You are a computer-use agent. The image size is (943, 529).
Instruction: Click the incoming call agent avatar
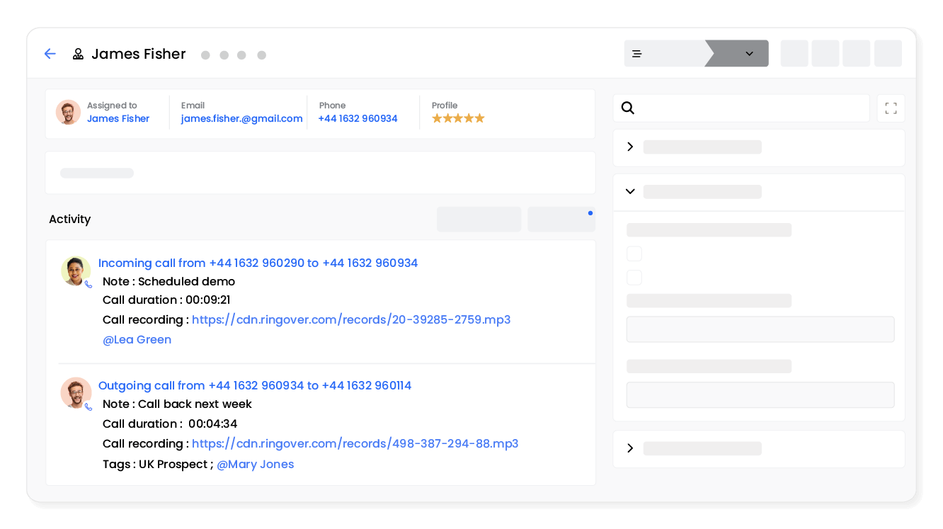(x=76, y=271)
